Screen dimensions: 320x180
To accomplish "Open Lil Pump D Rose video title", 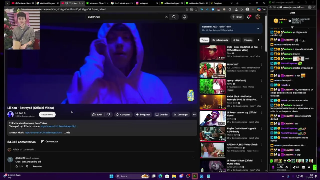I will tap(240, 162).
